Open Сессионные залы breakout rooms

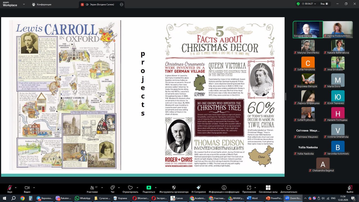pyautogui.click(x=268, y=188)
